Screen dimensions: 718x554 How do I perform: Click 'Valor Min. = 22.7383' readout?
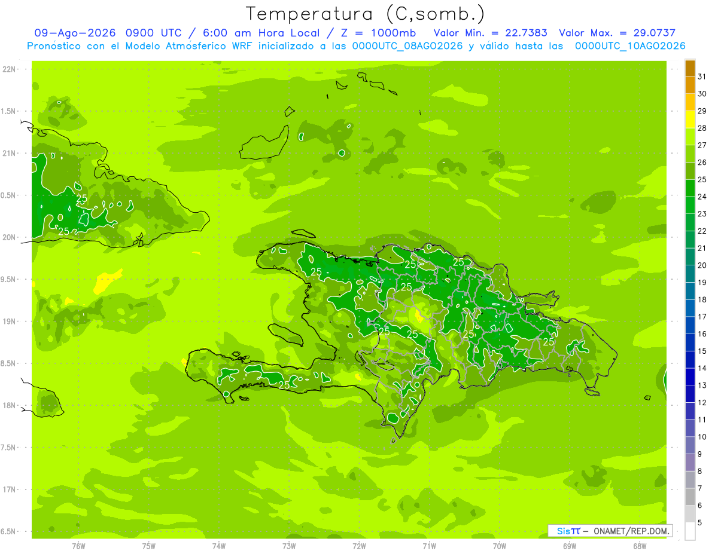[x=491, y=33]
